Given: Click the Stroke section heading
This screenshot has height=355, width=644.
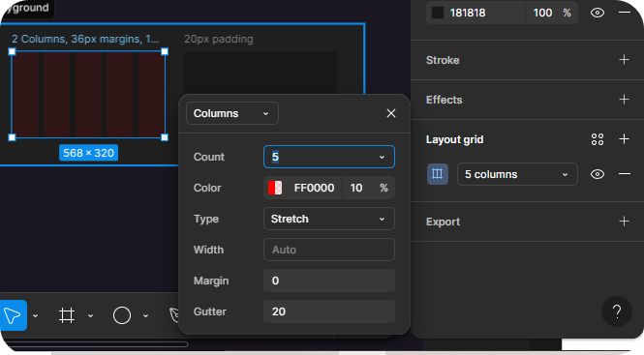Looking at the screenshot, I should pos(443,60).
